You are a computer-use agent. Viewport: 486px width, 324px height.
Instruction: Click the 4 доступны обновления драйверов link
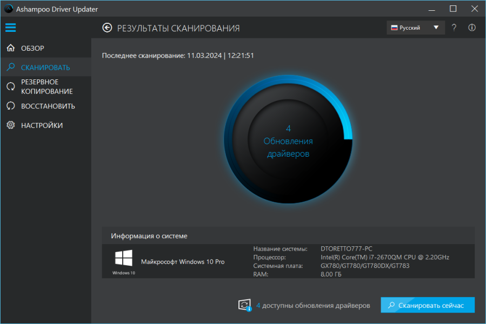point(313,306)
